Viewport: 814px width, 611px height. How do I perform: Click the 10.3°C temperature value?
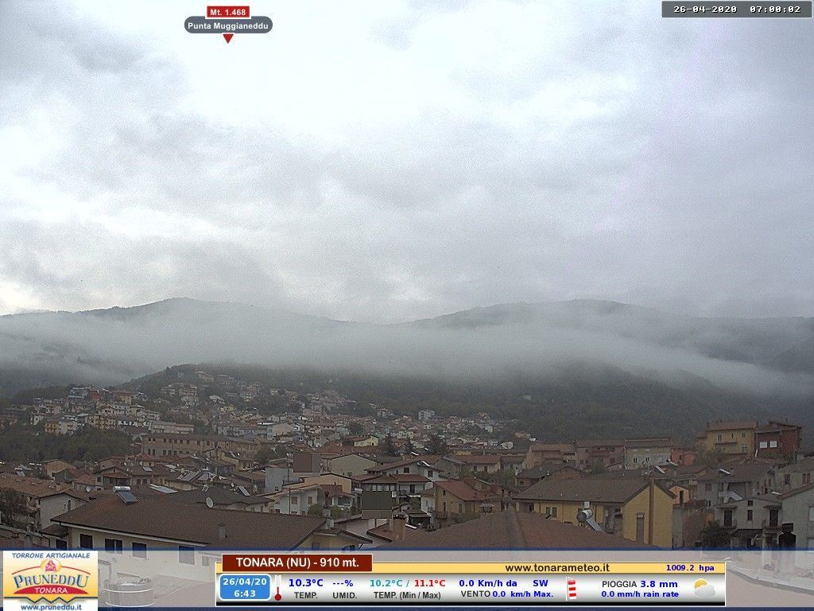point(306,583)
